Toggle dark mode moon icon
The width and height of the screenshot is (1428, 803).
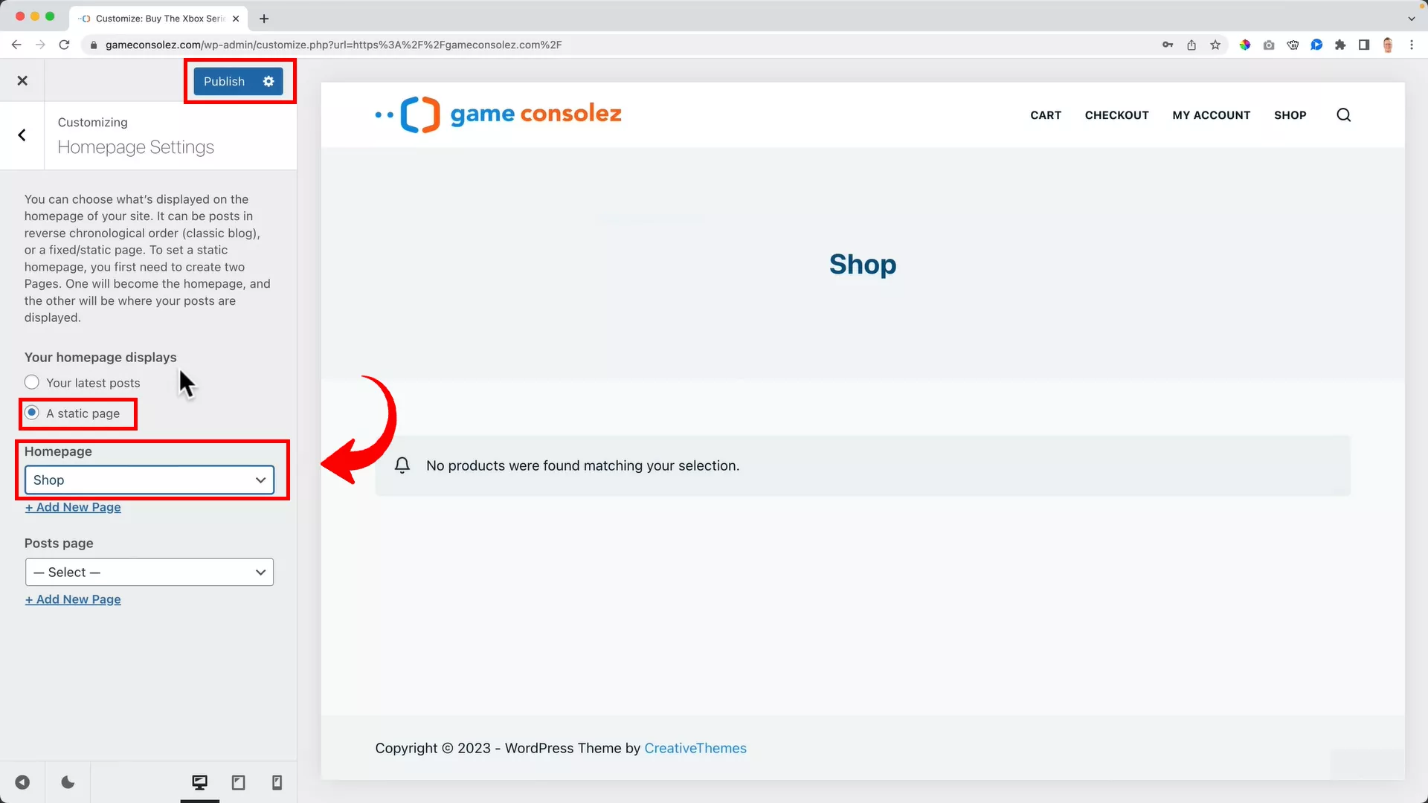click(68, 782)
